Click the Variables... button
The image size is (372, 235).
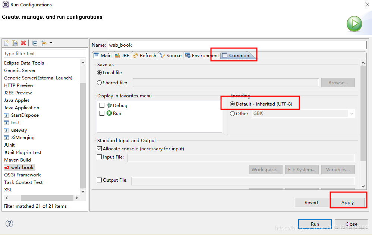(338, 169)
